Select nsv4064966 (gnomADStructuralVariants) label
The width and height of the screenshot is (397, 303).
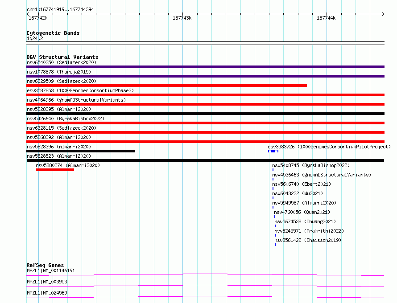click(x=76, y=100)
